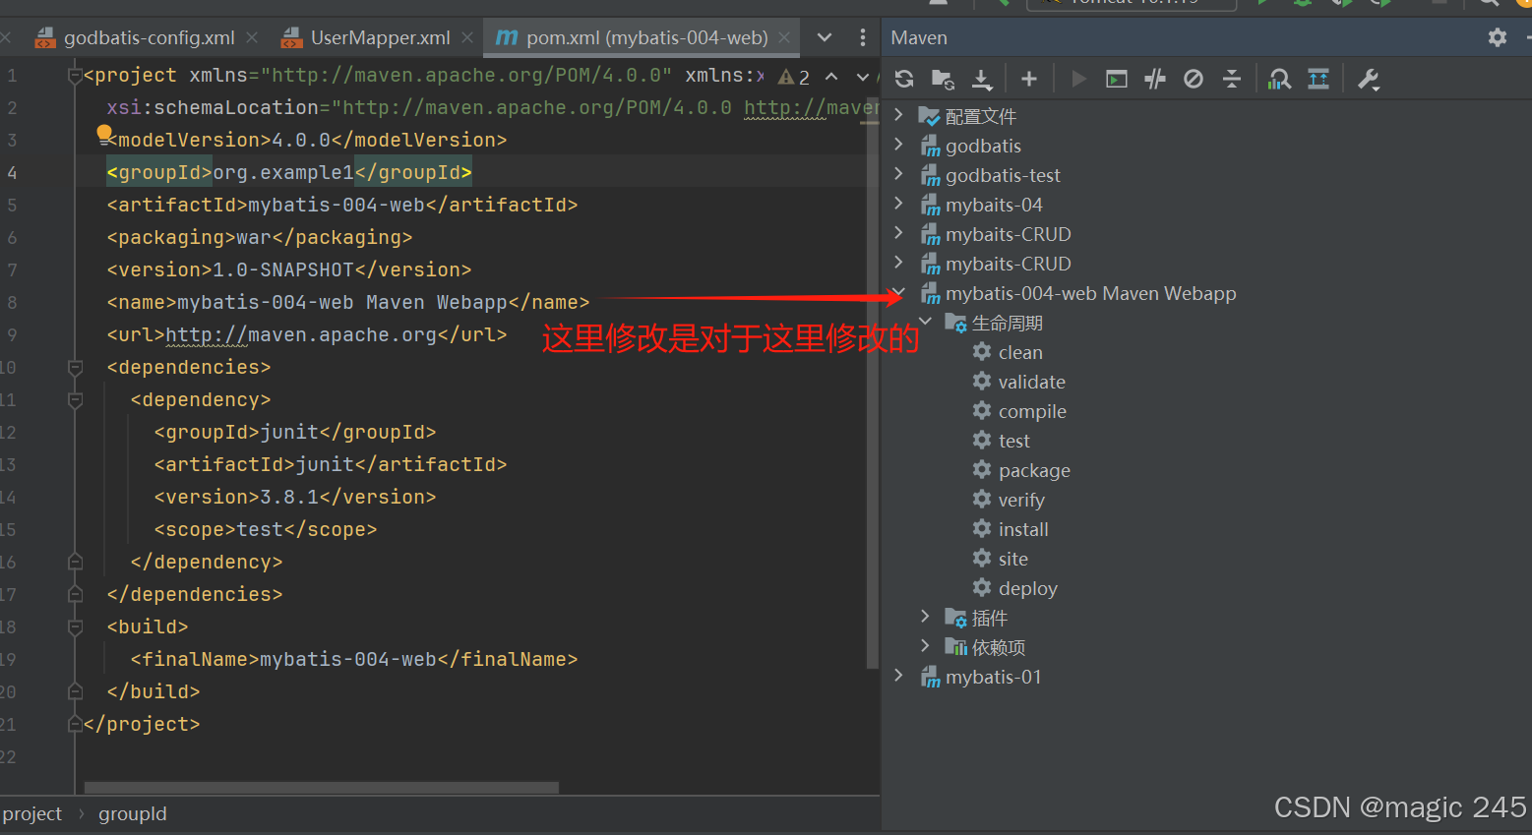This screenshot has height=835, width=1532.
Task: Select the deploy lifecycle goal
Action: tap(1027, 588)
